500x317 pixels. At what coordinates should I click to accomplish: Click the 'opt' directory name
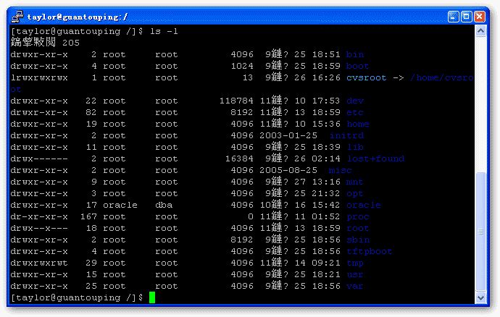coord(355,194)
